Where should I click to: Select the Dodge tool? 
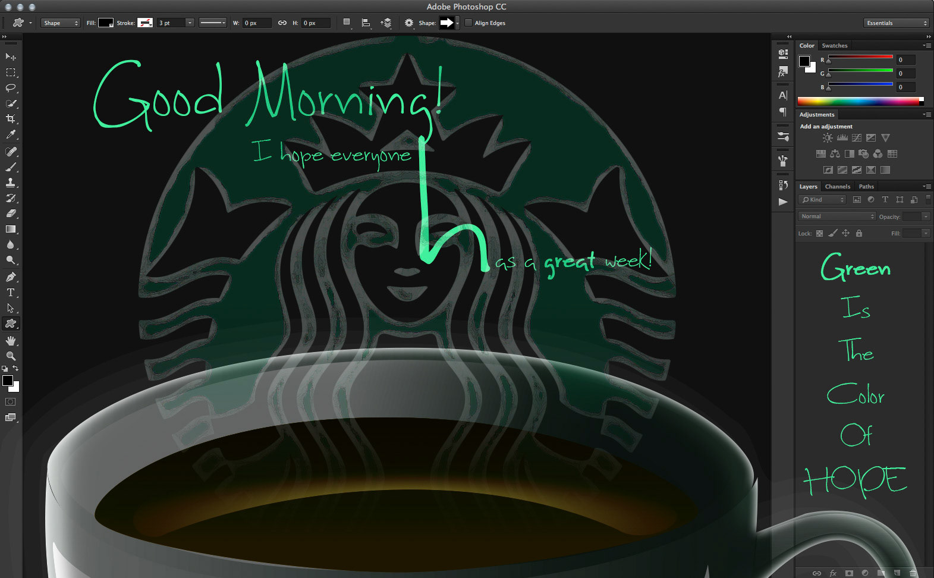click(11, 260)
